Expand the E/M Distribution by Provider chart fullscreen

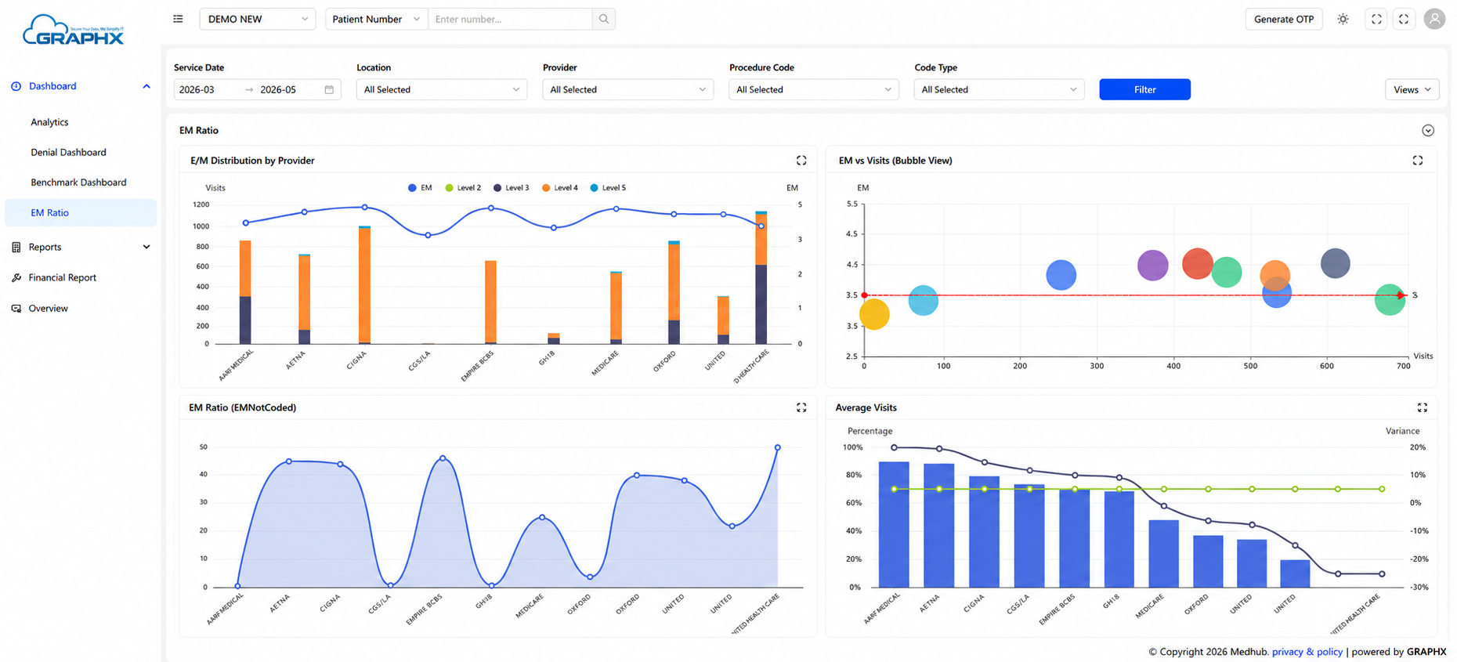tap(801, 161)
